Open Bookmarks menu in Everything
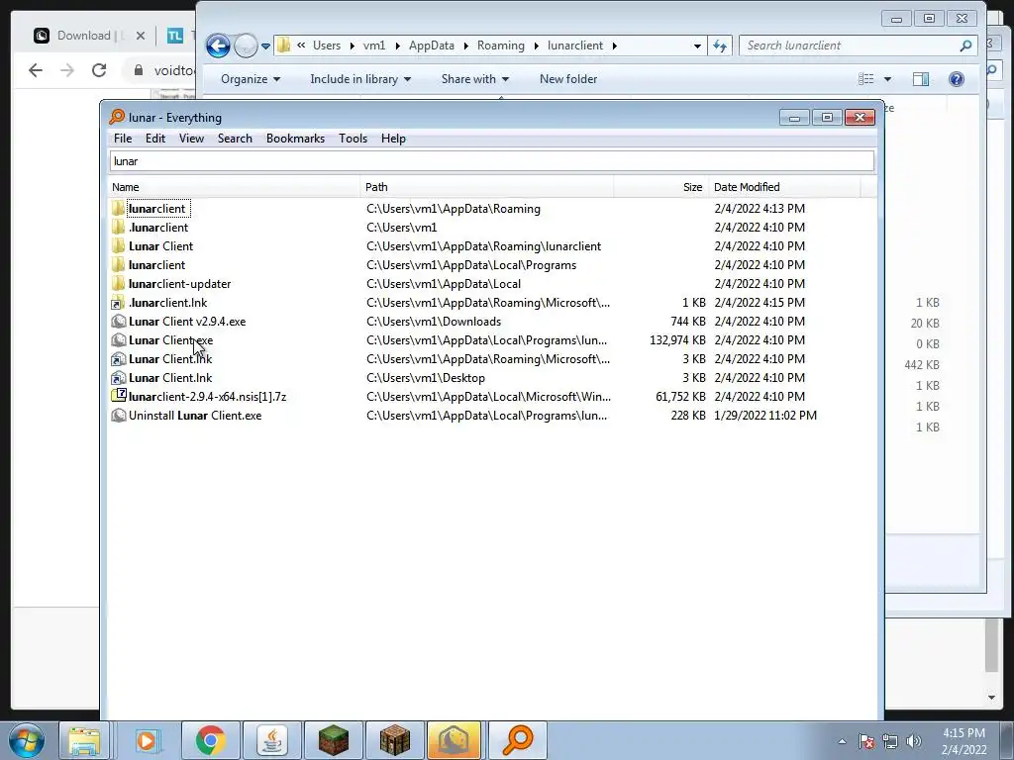The image size is (1014, 760). coord(295,139)
